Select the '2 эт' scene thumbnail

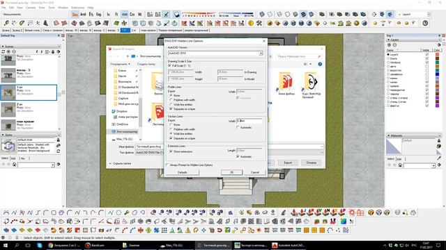[x=8, y=110]
